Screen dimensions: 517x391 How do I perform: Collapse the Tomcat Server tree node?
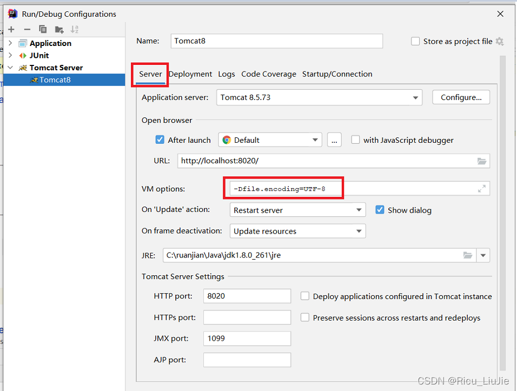[x=10, y=68]
